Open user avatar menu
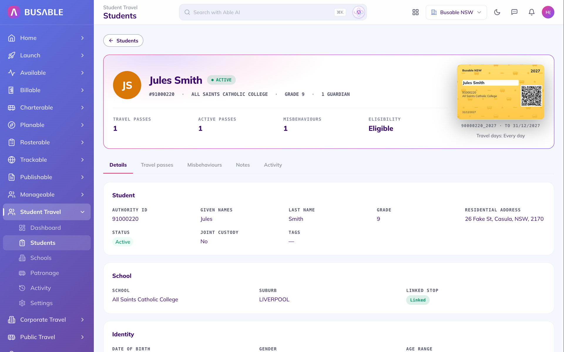Image resolution: width=564 pixels, height=352 pixels. tap(548, 12)
